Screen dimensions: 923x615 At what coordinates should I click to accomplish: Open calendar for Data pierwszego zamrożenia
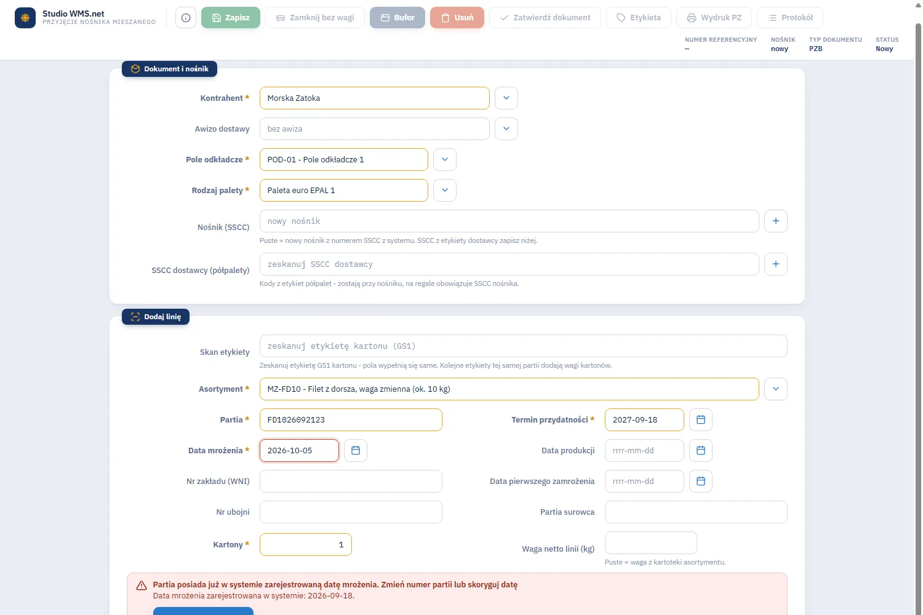click(701, 481)
